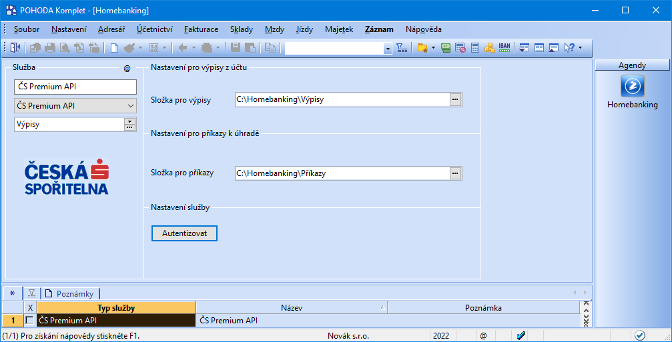Click the IBAN icon

[x=505, y=48]
